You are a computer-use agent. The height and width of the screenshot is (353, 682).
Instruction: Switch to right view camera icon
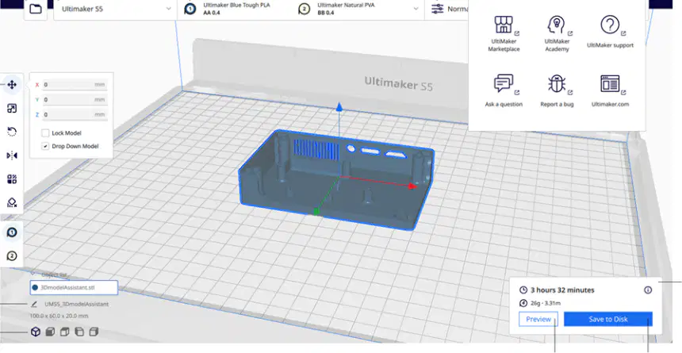(x=94, y=332)
